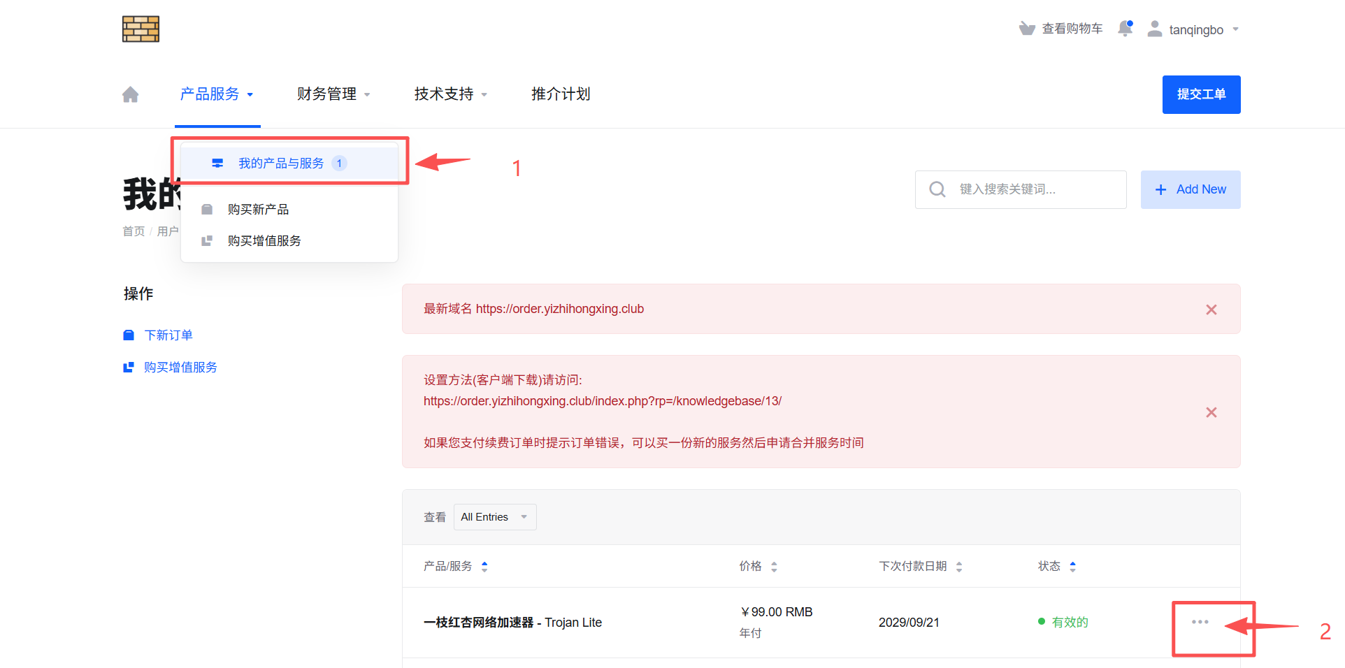Click the search magnifier icon in the search box
The width and height of the screenshot is (1345, 668).
click(x=937, y=189)
